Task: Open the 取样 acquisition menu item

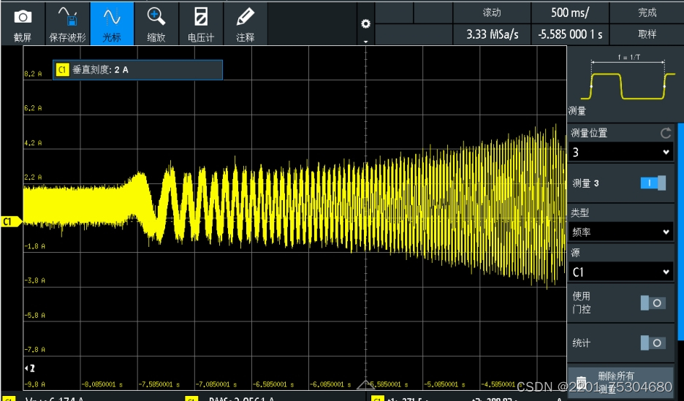Action: point(647,34)
